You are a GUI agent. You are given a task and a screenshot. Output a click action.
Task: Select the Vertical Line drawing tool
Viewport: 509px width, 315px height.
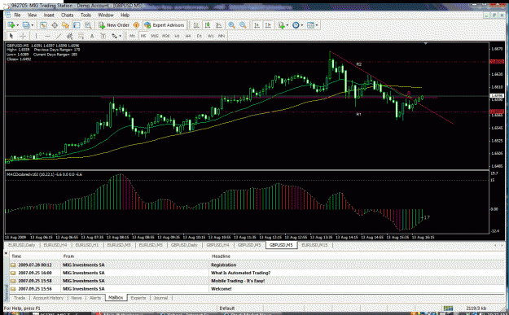click(36, 36)
